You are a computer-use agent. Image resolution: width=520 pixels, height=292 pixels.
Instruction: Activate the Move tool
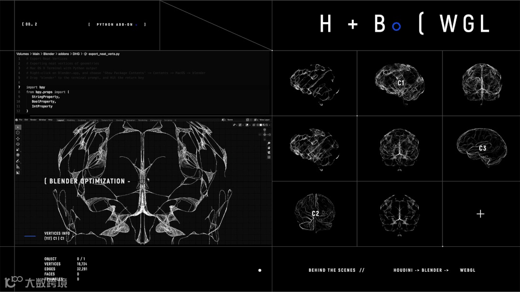18,139
